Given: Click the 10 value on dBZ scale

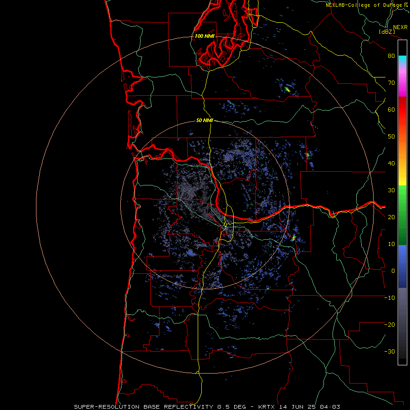Looking at the screenshot, I should [x=391, y=244].
